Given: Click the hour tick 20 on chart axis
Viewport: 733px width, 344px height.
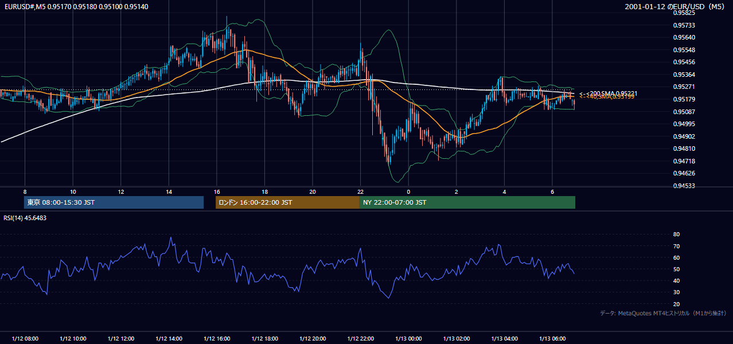Looking at the screenshot, I should [x=313, y=191].
